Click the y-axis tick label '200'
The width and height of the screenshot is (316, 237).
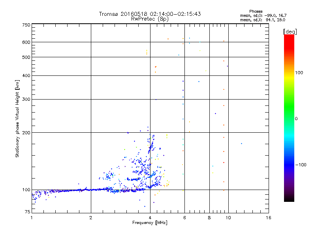pos(26,133)
